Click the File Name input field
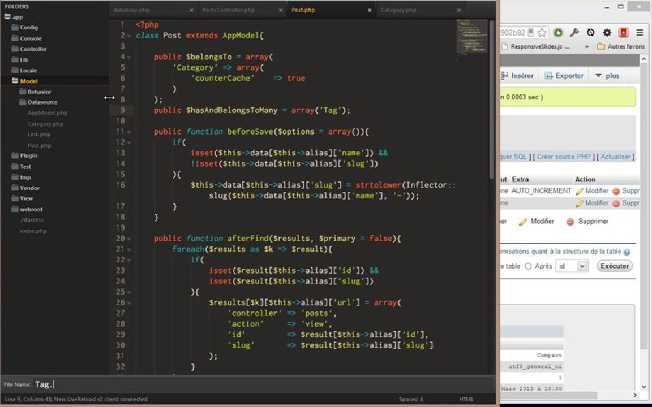The width and height of the screenshot is (652, 407). [x=264, y=384]
